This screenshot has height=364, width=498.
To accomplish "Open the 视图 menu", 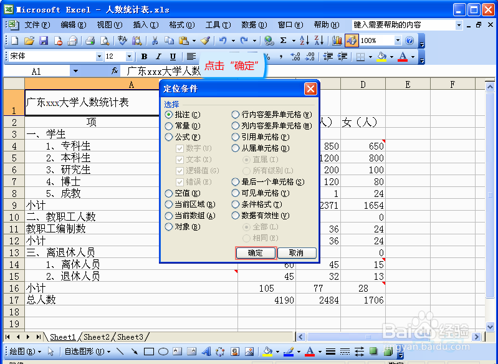I will tap(110, 25).
